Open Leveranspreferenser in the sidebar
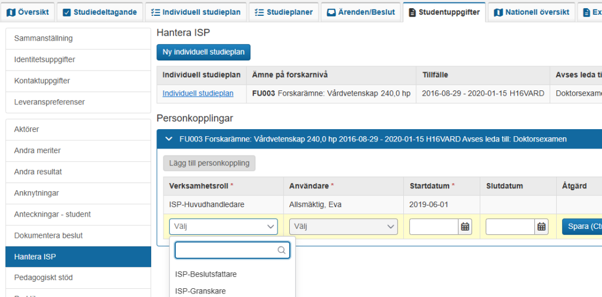Screen dimensions: 602x297 point(78,102)
